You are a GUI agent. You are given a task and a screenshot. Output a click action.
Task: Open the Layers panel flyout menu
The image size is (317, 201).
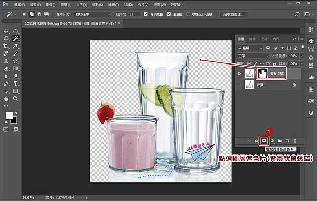tap(302, 39)
